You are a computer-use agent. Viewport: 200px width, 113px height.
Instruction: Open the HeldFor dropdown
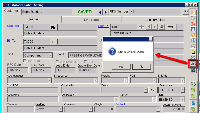pos(60,109)
